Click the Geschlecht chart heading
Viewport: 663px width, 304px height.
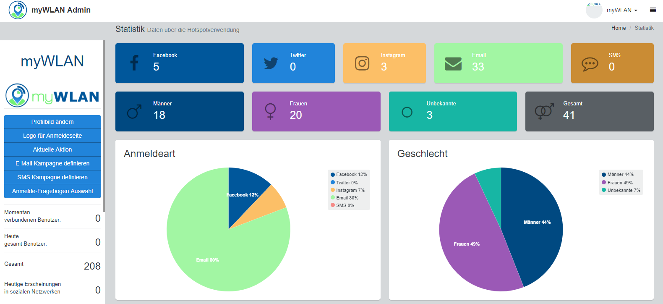coord(423,154)
